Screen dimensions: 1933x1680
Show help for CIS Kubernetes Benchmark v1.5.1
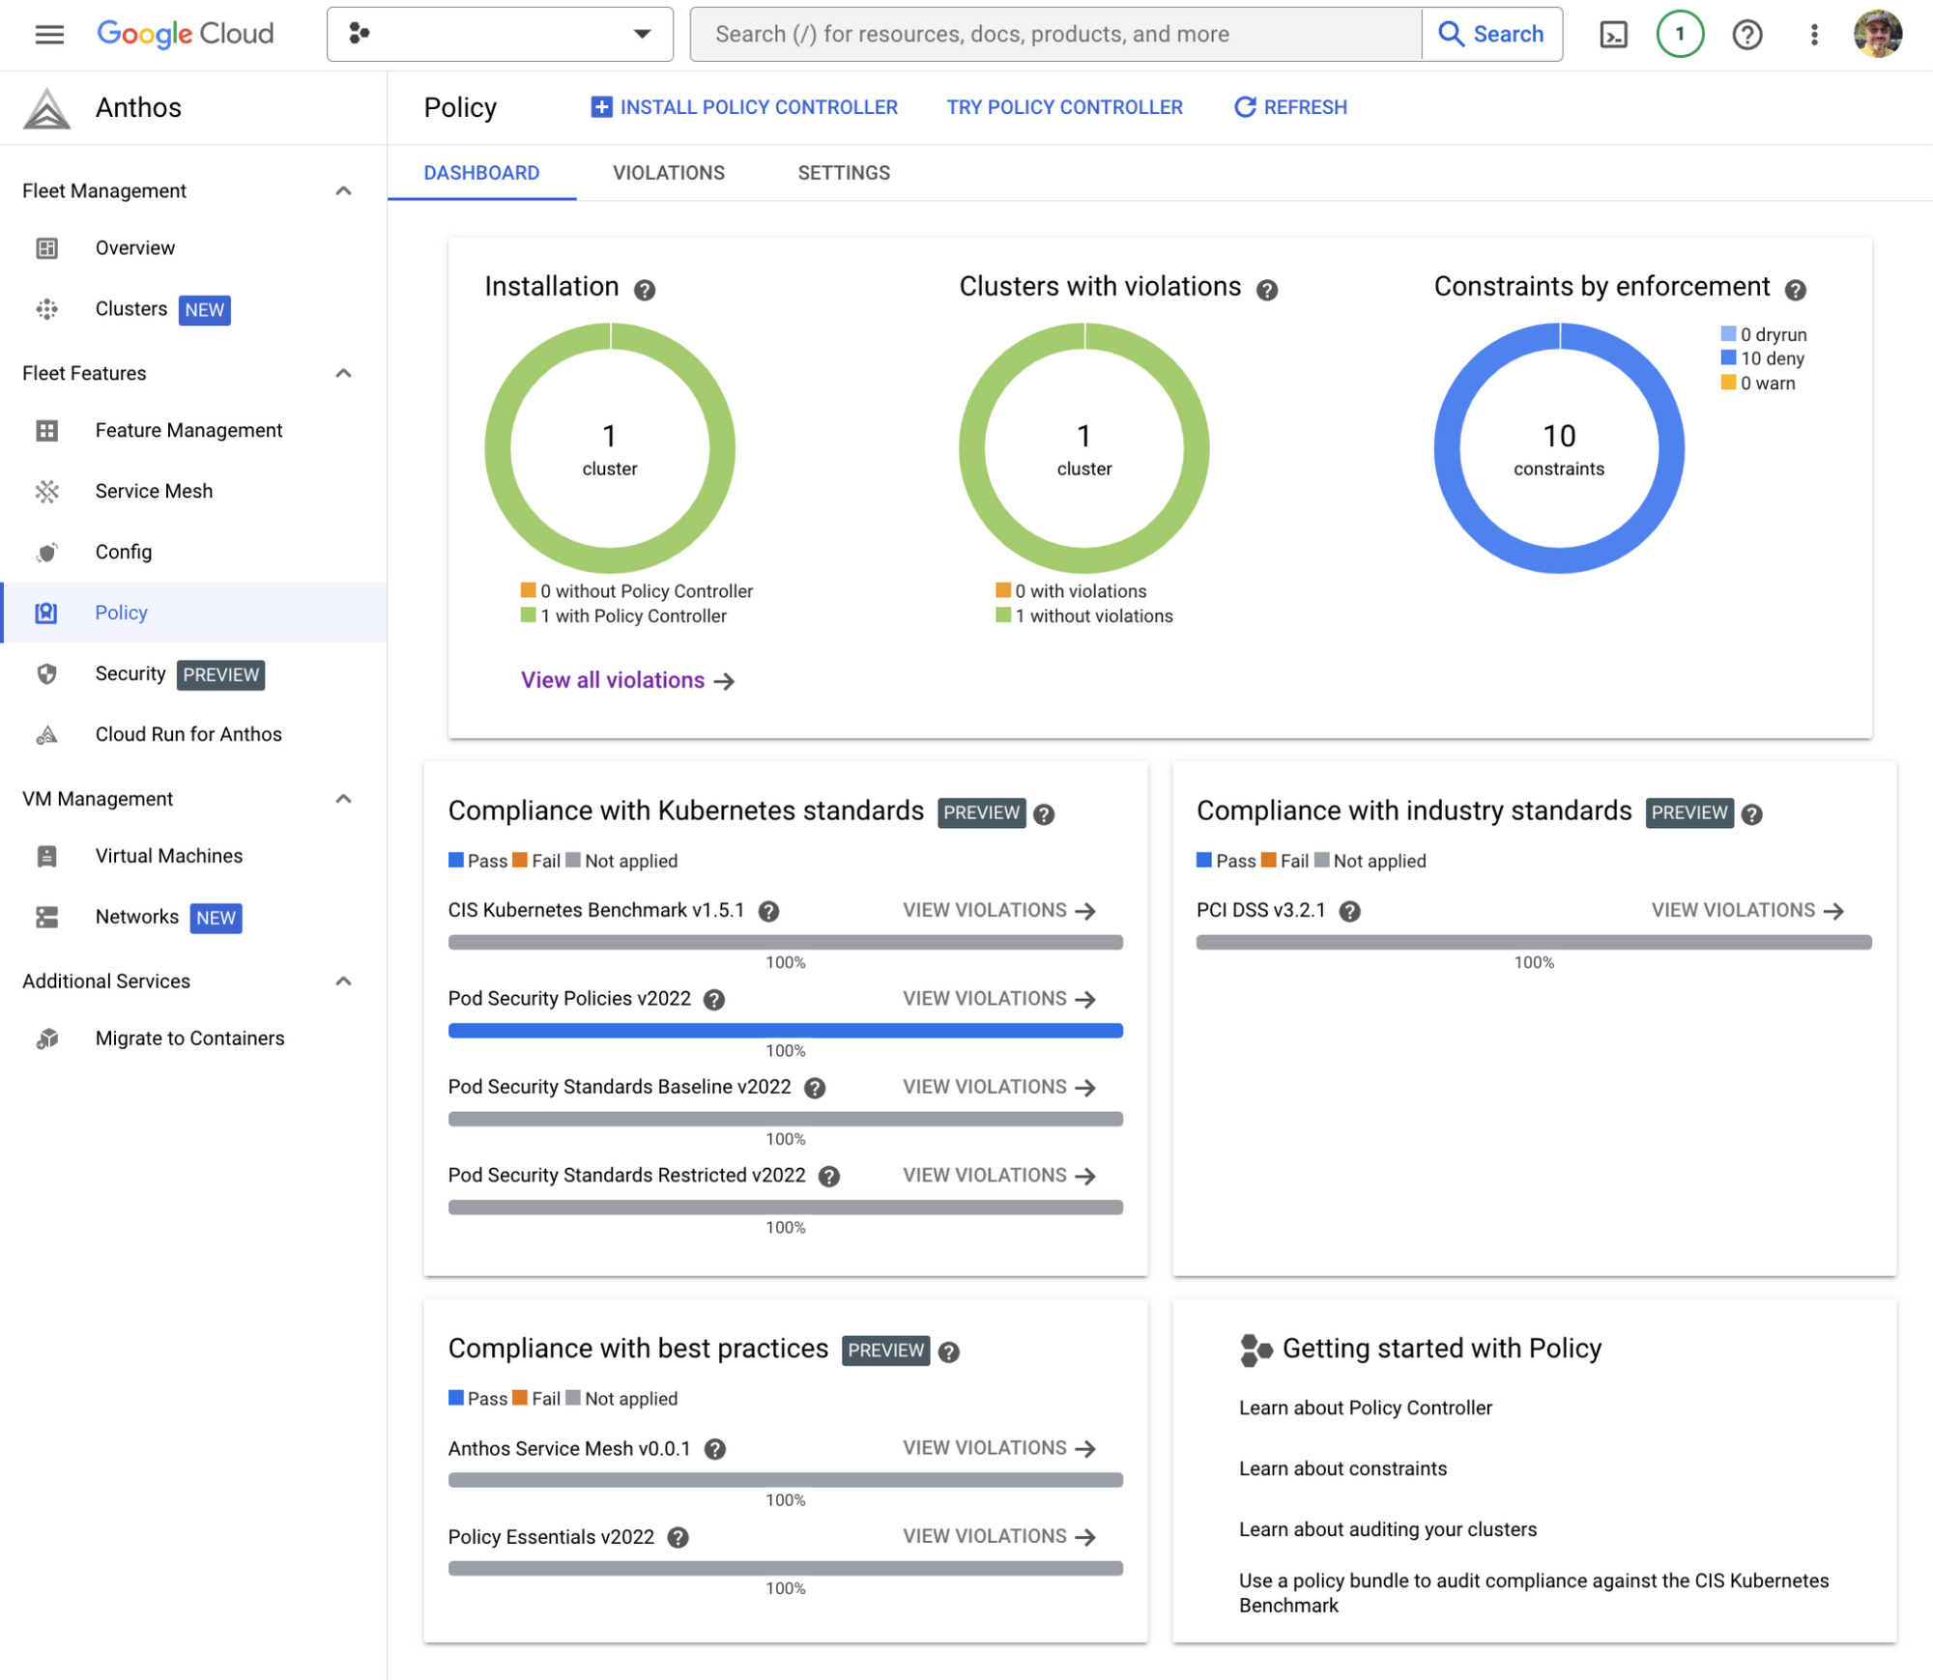768,912
